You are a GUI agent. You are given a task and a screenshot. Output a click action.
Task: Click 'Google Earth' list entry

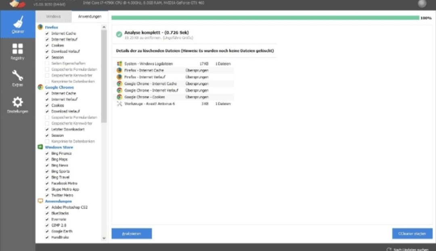62,231
